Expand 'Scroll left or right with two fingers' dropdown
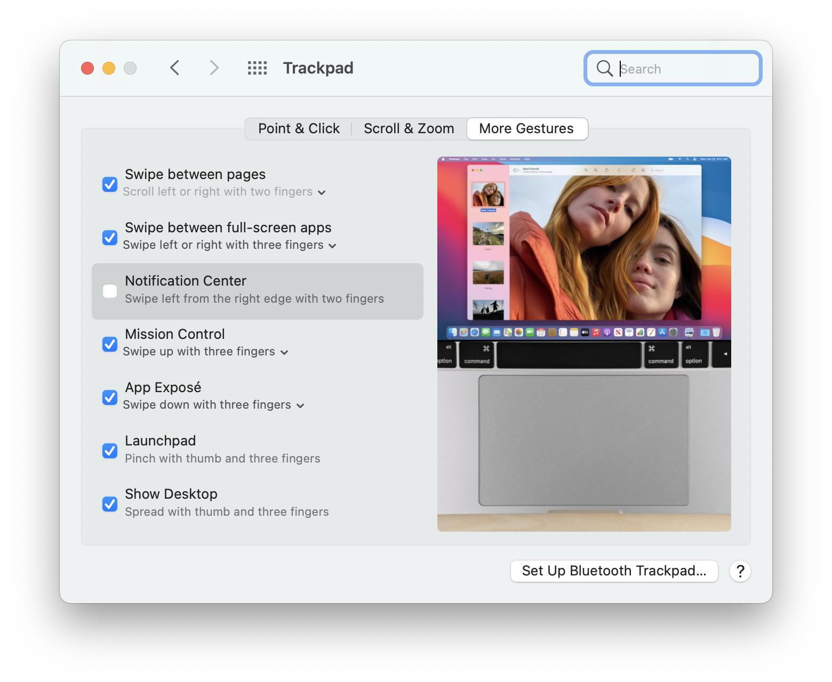Image resolution: width=832 pixels, height=682 pixels. [225, 192]
